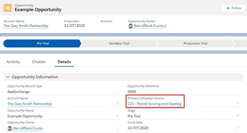Image resolution: width=247 pixels, height=133 pixels.
Task: Collapse the Opportunity Information section
Action: pyautogui.click(x=8, y=77)
